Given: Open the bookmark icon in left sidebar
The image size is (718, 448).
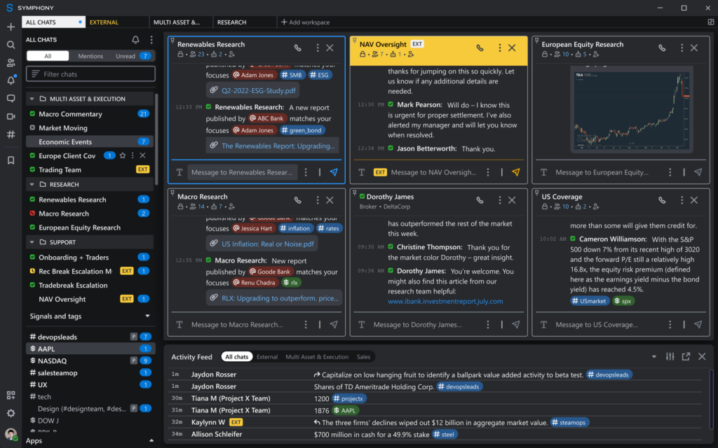Looking at the screenshot, I should tap(11, 160).
